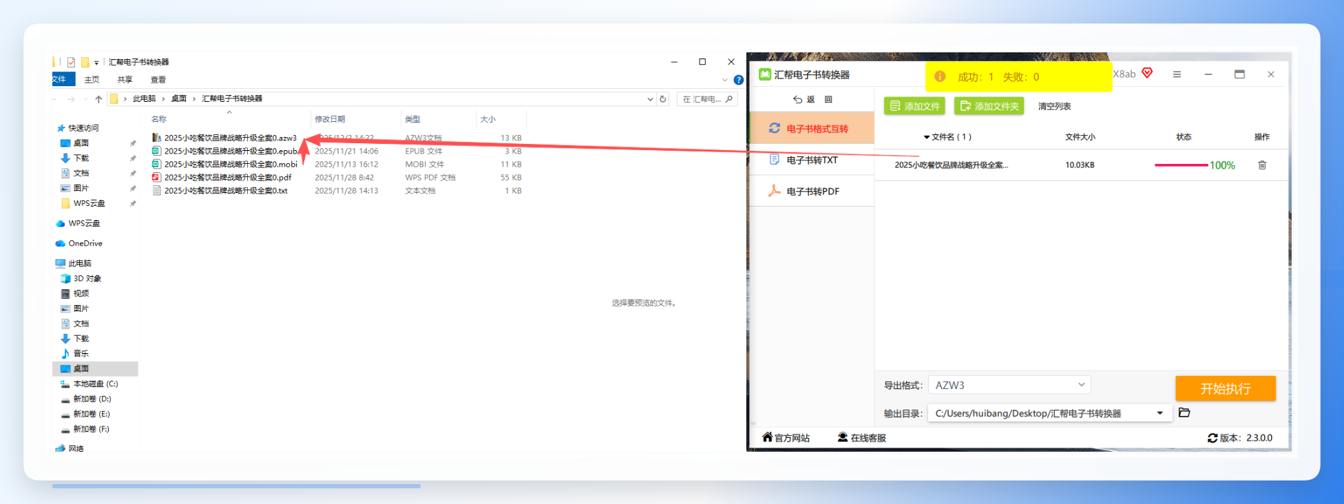This screenshot has width=1344, height=504.
Task: Click the Explorer help question mark icon
Action: (739, 80)
